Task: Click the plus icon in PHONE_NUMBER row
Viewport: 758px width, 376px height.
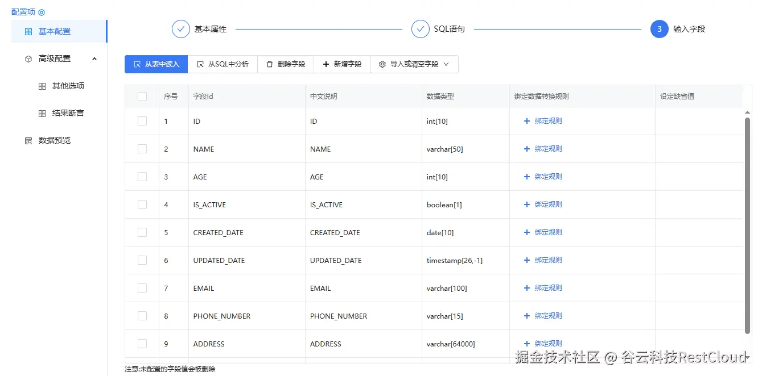Action: click(x=527, y=316)
